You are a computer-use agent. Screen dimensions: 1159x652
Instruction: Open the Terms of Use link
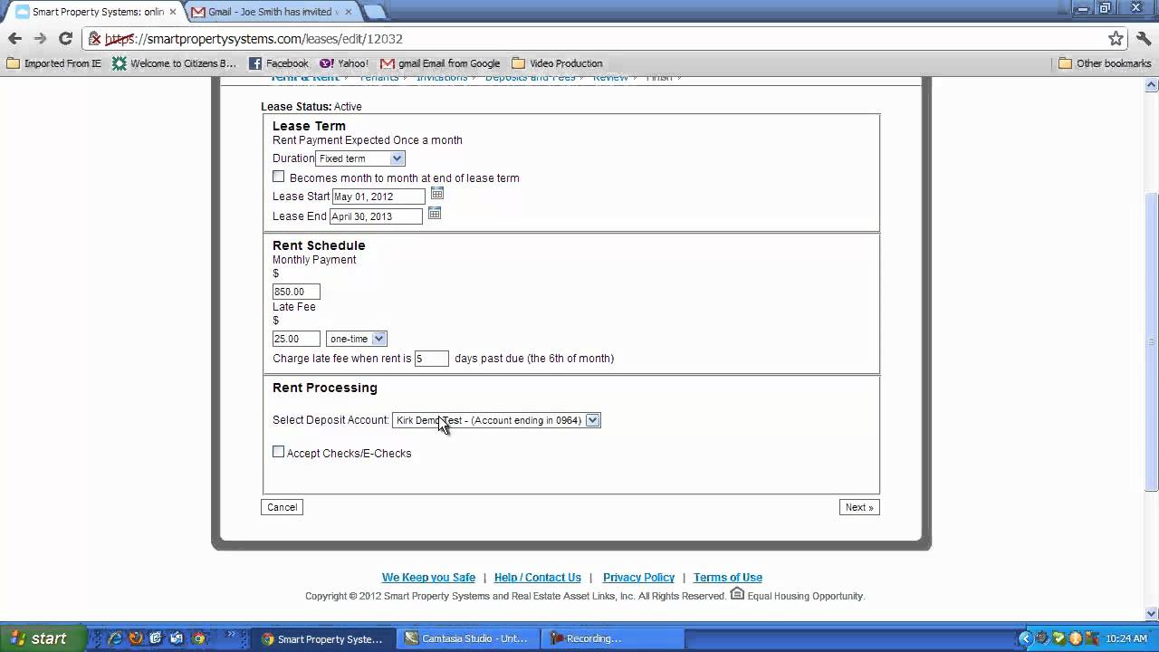[728, 578]
